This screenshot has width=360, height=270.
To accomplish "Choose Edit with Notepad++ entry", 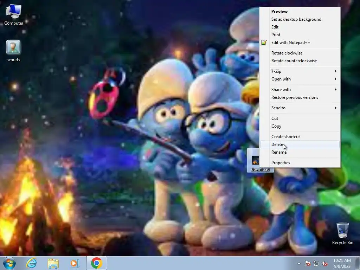I will (x=300, y=43).
